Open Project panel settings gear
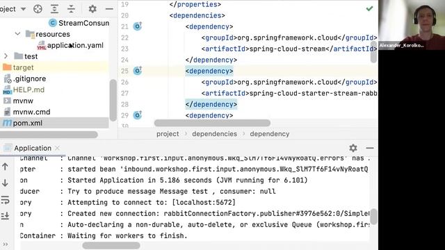The image size is (445, 250). 92,9
